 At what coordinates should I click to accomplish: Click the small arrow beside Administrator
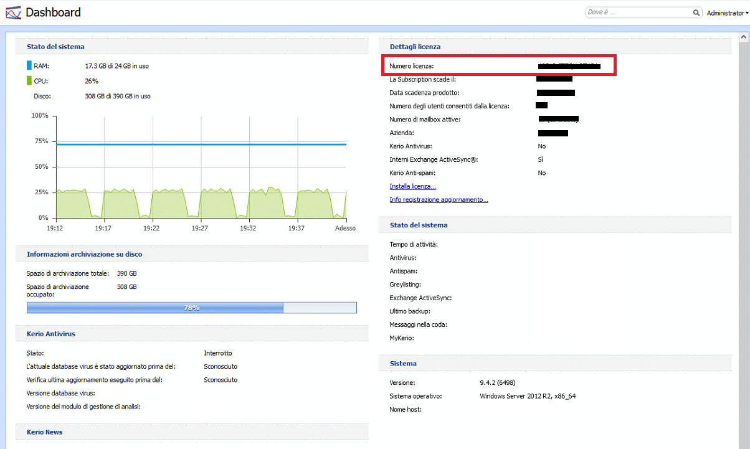pyautogui.click(x=746, y=13)
